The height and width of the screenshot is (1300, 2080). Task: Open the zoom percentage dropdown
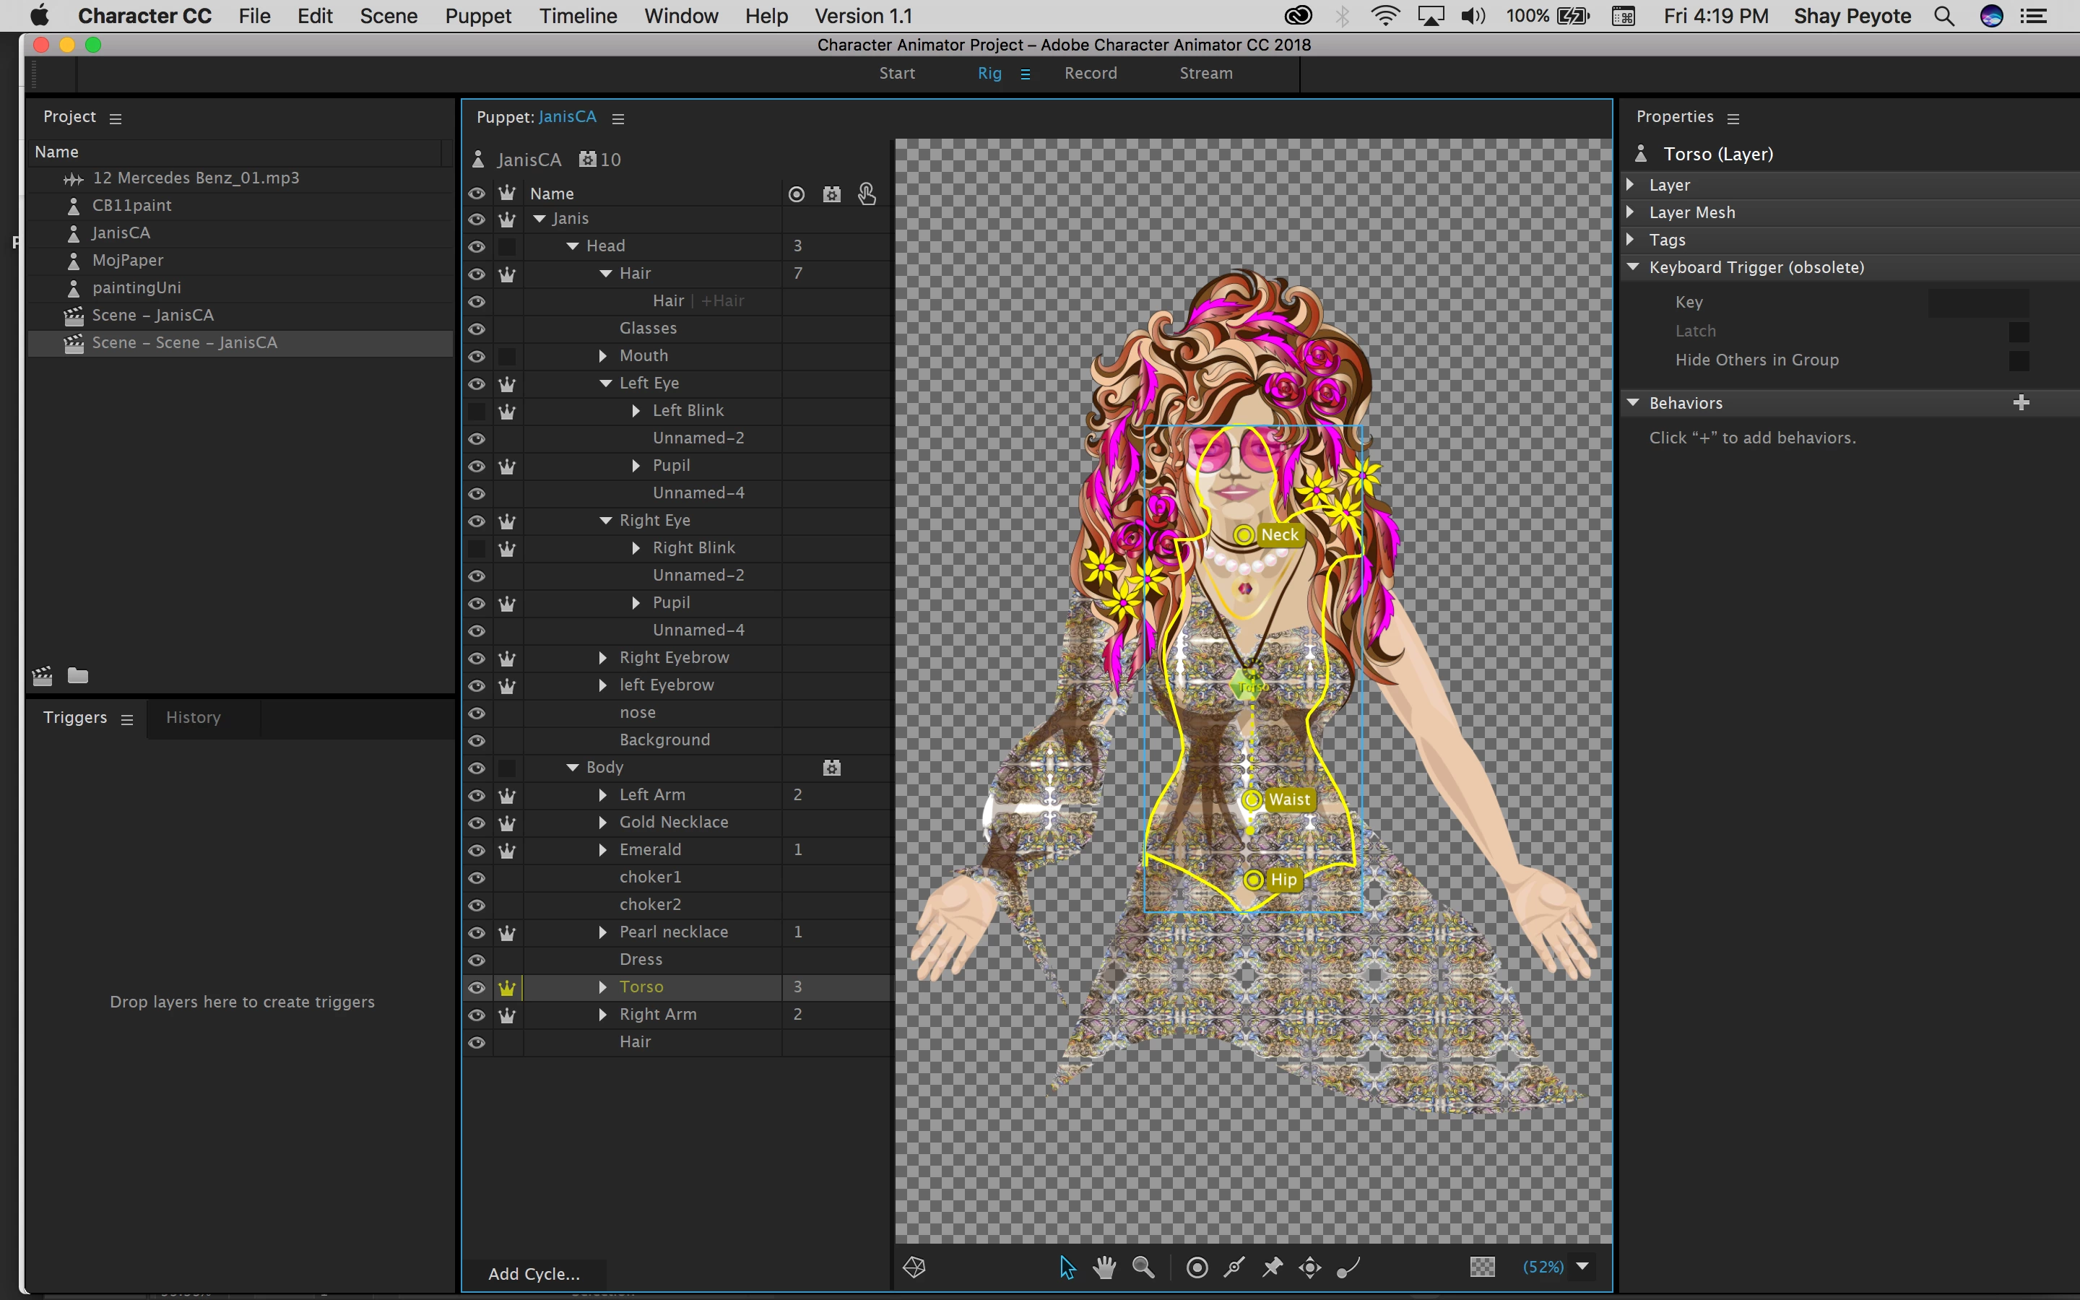[x=1582, y=1267]
